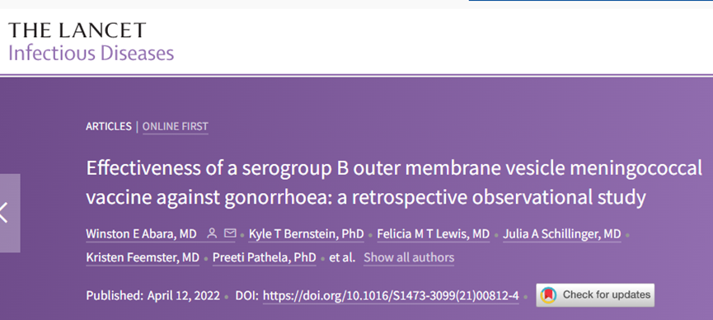Screen dimensions: 713x320
Task: Click the Published April 12, 2022 date text
Action: [152, 296]
